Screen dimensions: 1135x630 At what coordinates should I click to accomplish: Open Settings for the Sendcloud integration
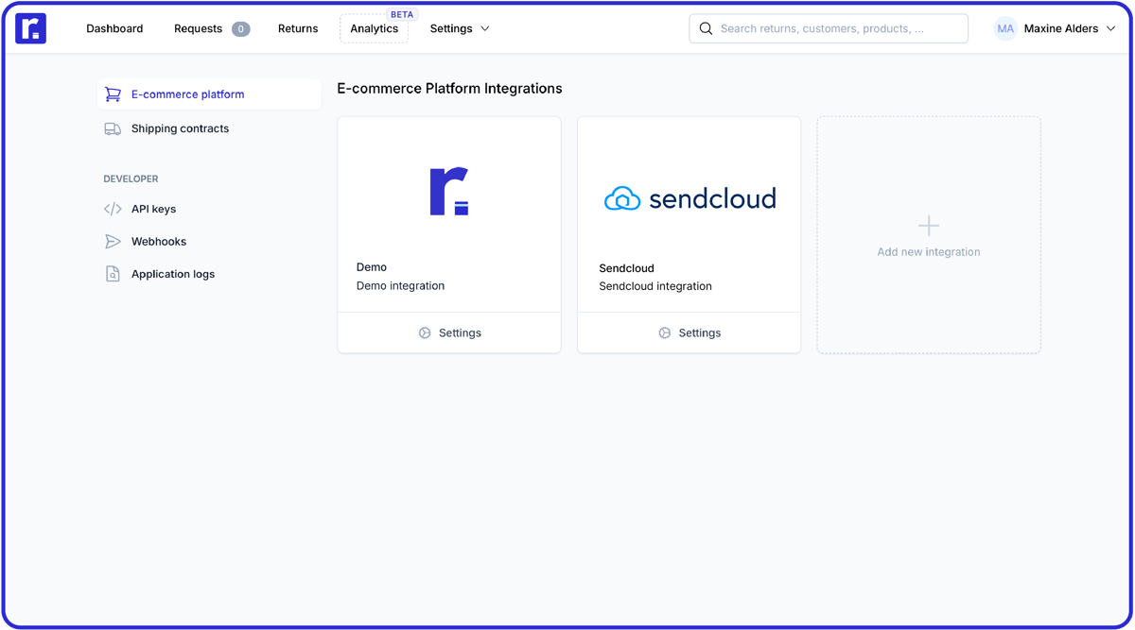click(x=689, y=332)
